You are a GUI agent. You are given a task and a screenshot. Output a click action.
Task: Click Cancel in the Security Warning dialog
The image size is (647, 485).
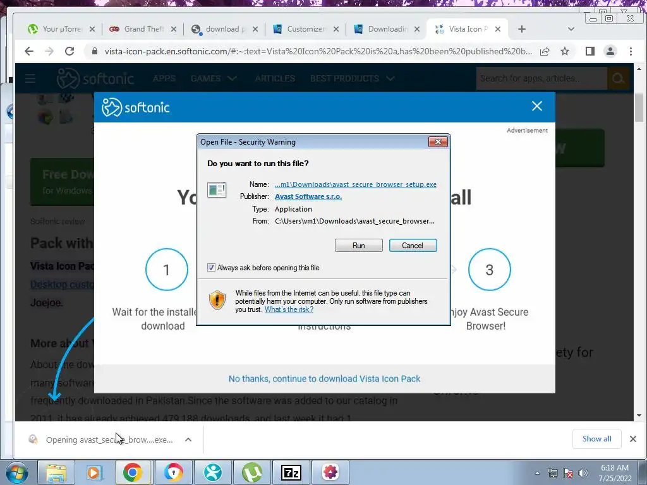coord(413,246)
